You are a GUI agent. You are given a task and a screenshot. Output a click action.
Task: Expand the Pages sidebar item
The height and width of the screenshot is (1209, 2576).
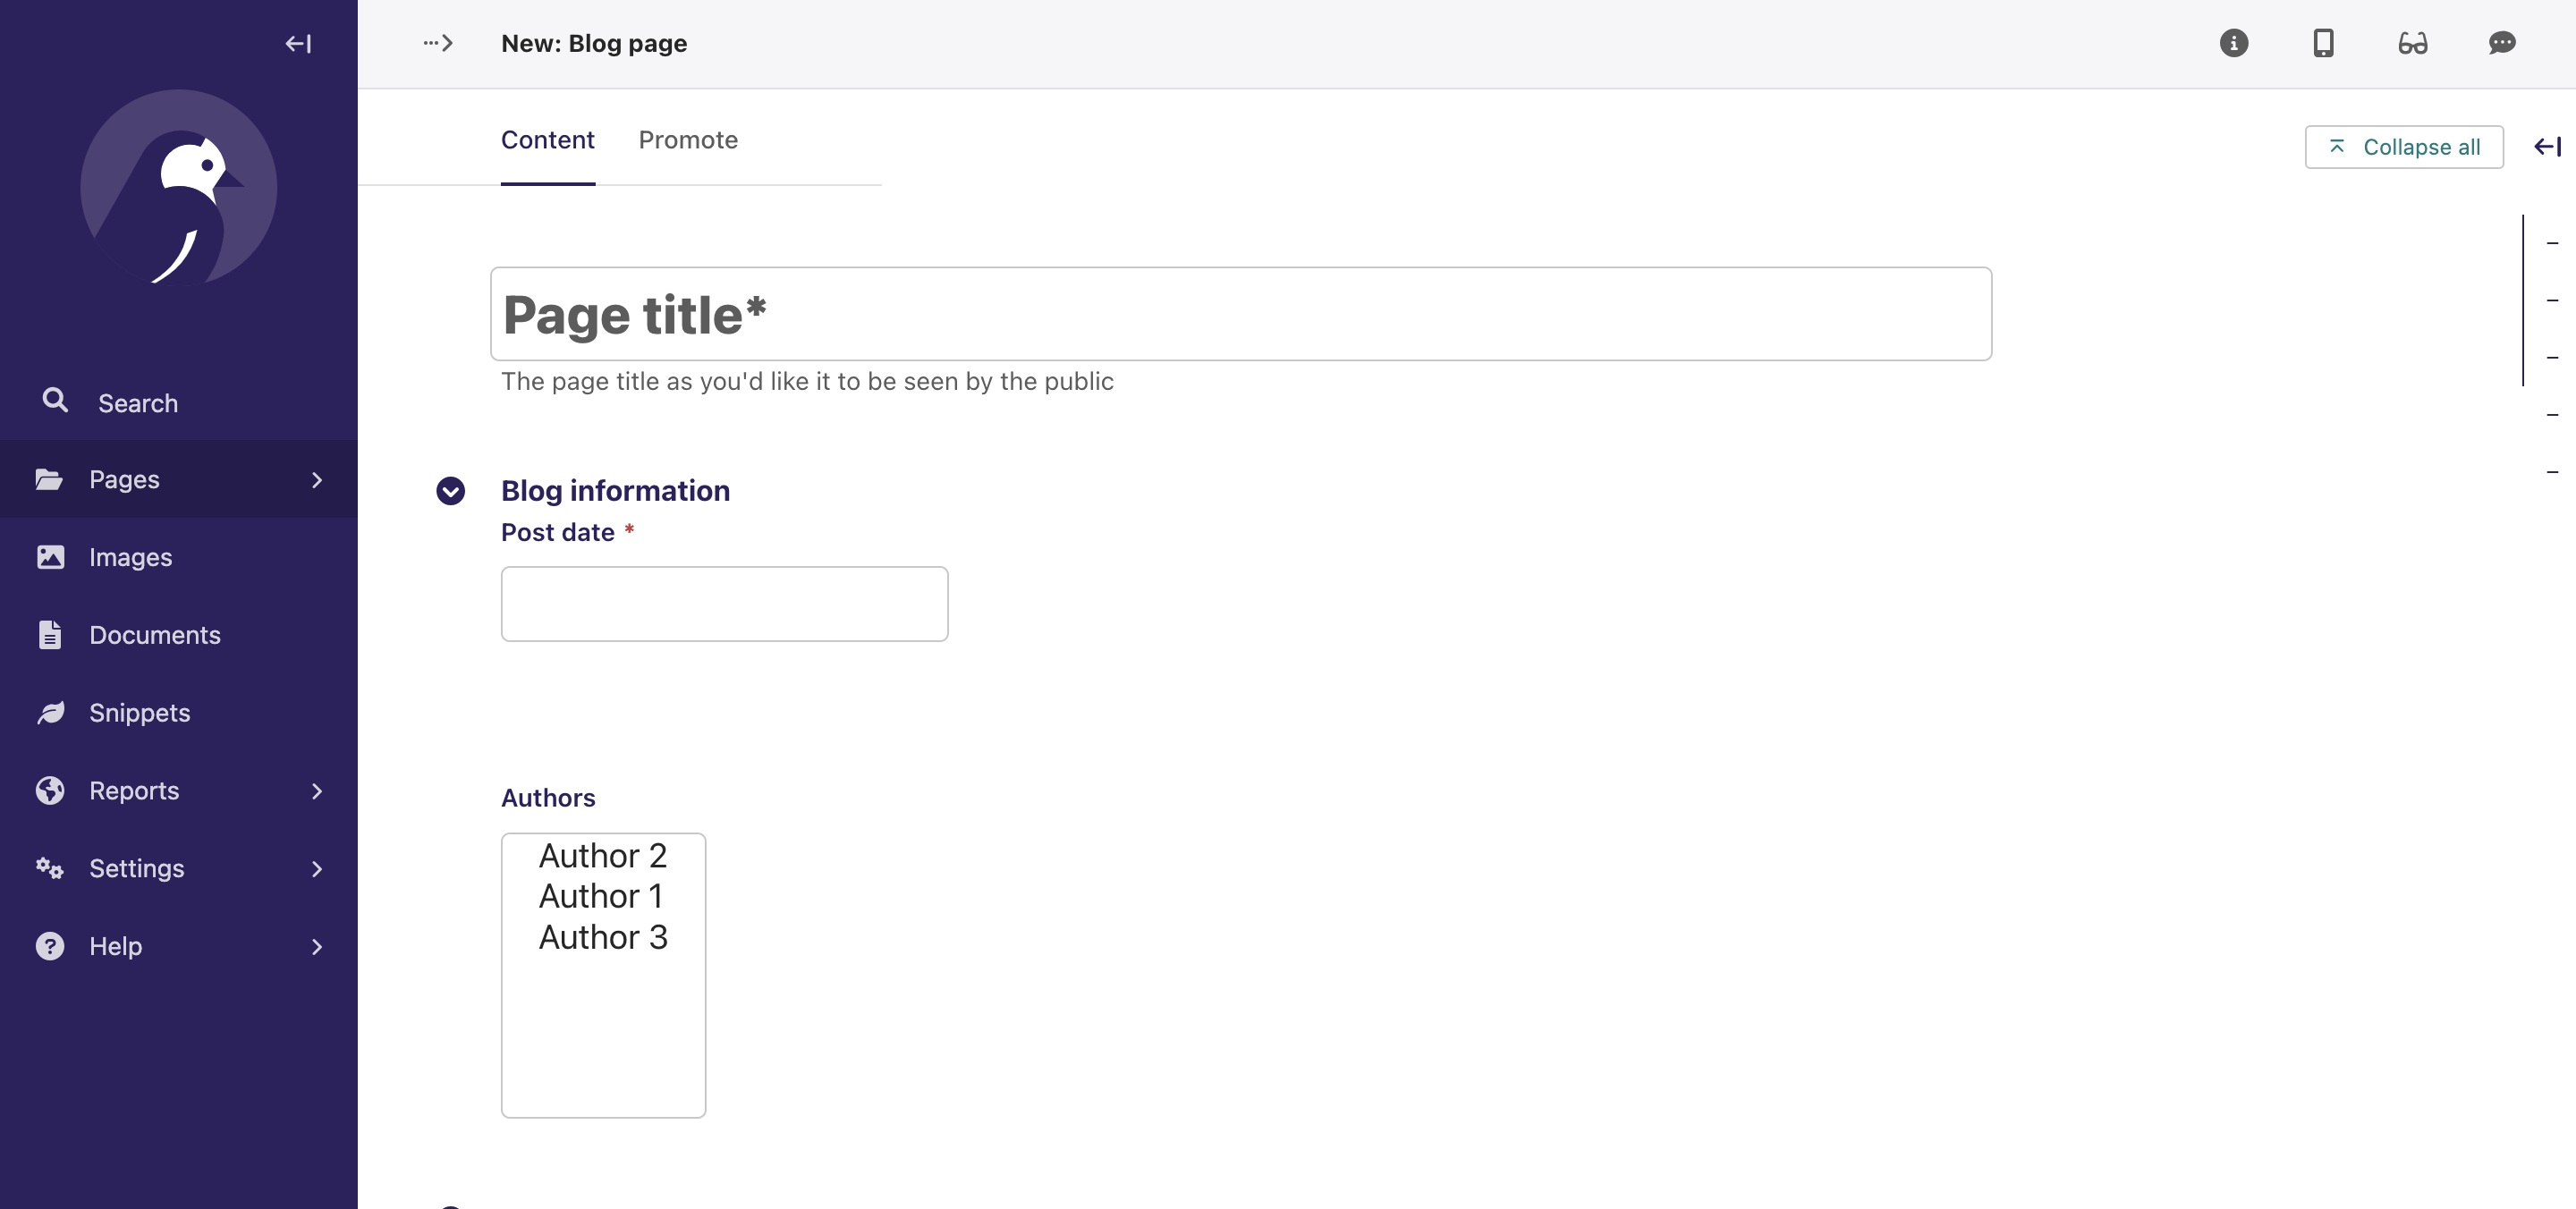click(x=317, y=479)
